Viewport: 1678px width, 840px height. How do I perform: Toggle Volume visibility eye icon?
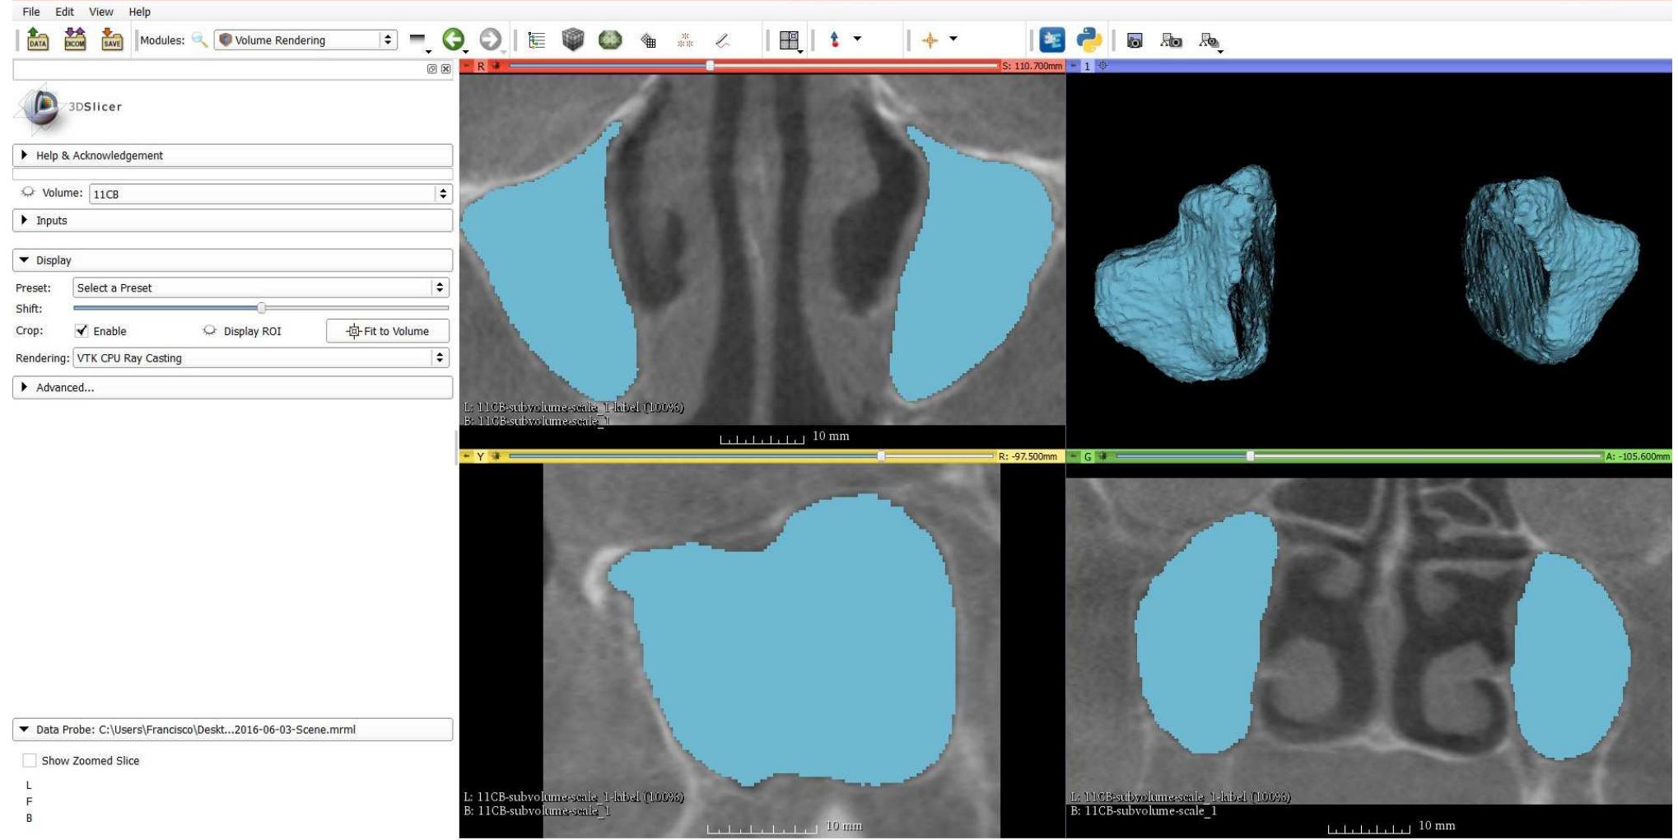28,192
